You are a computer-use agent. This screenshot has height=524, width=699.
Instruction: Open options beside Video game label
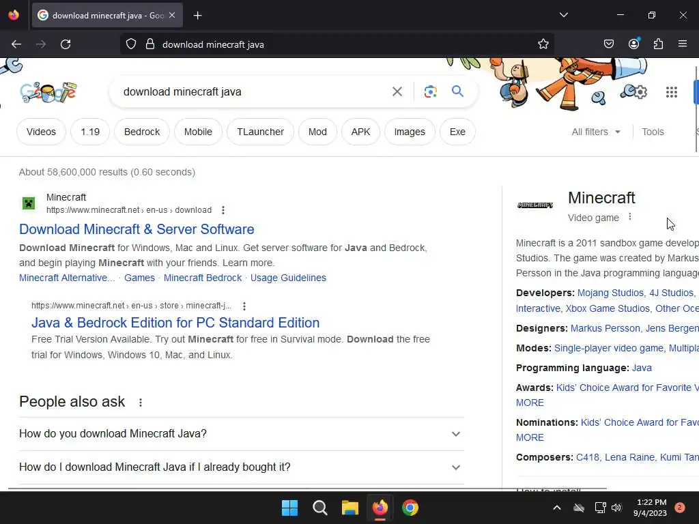click(x=629, y=216)
